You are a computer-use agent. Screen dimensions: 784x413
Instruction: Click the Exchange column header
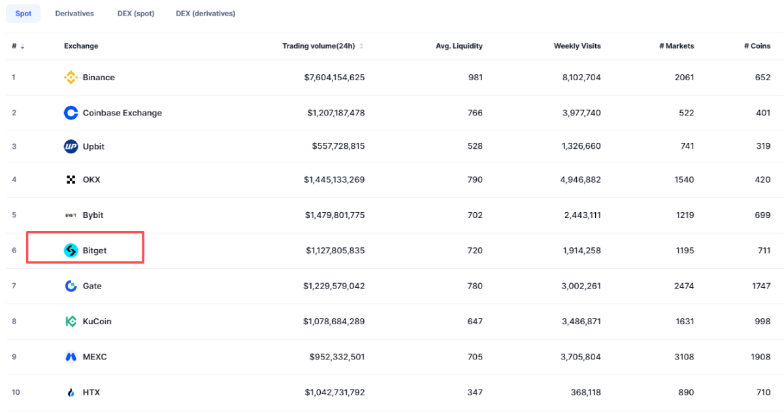pyautogui.click(x=81, y=46)
